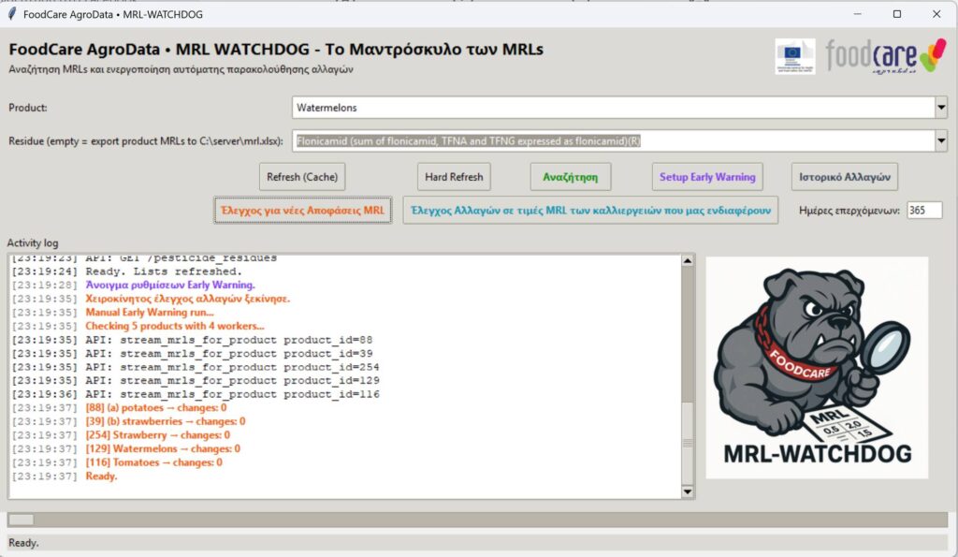Click the Refresh (Cache) button
The height and width of the screenshot is (557, 958).
tap(302, 177)
